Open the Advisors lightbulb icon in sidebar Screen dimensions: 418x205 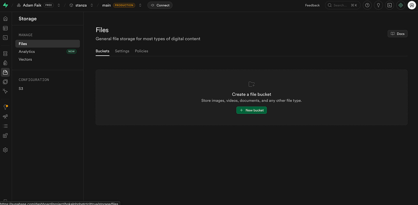click(5, 107)
